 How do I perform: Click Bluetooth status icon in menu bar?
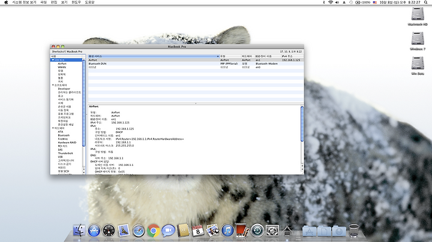coord(324,2)
